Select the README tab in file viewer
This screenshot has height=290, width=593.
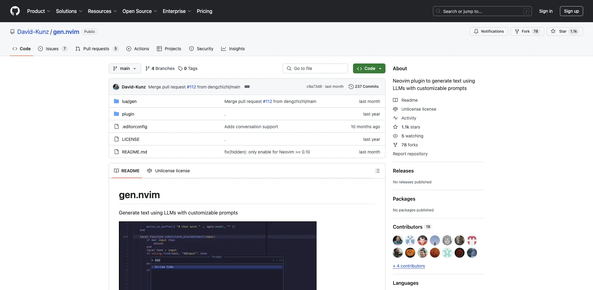click(127, 171)
